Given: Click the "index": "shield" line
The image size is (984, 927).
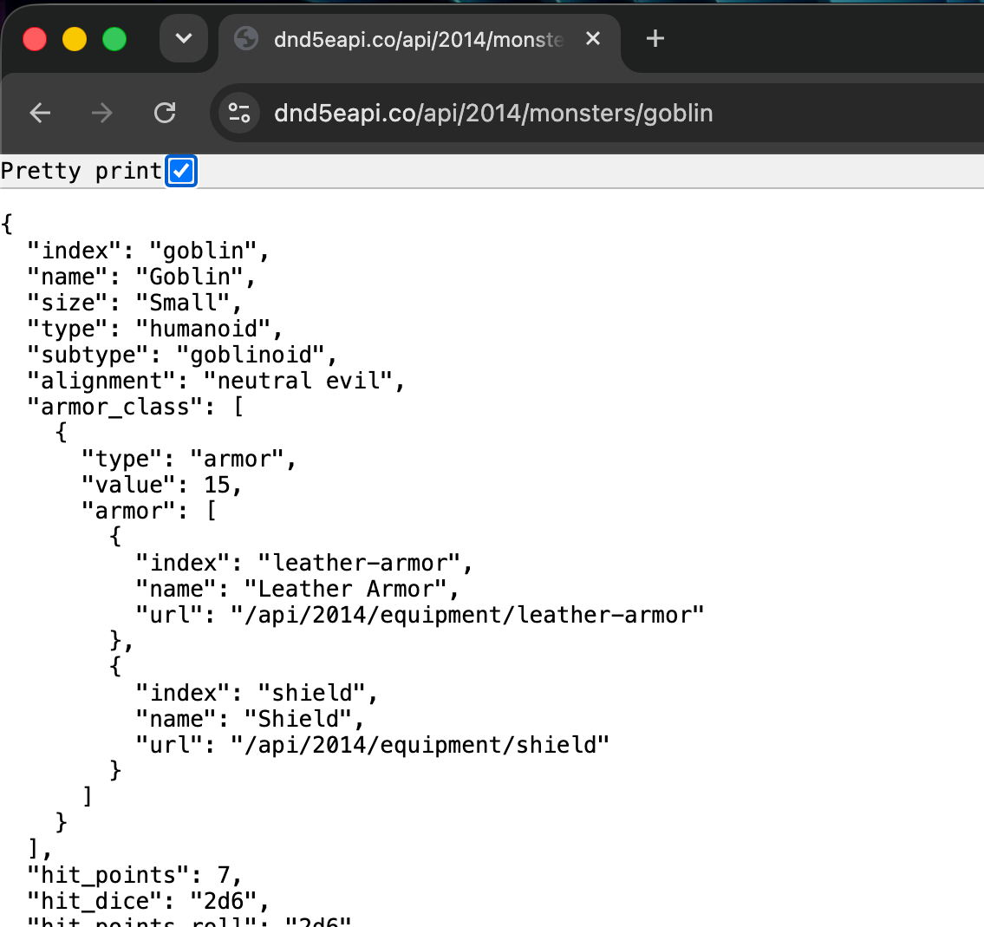Looking at the screenshot, I should (257, 694).
